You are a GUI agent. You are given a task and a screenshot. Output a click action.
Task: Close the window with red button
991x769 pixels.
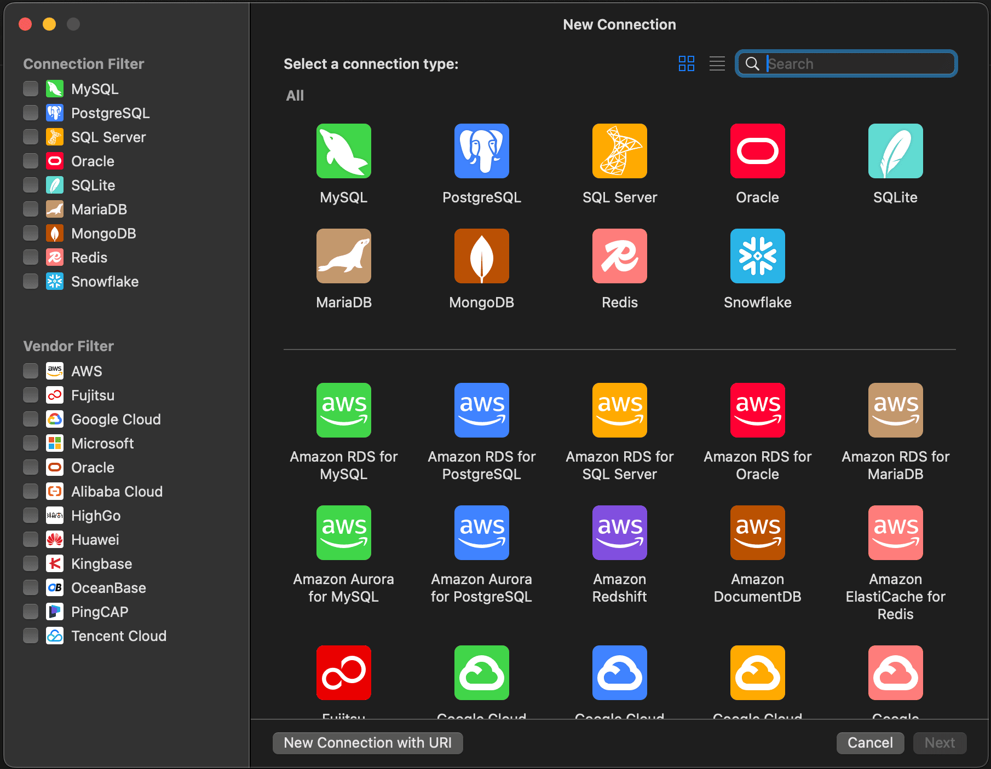tap(25, 24)
